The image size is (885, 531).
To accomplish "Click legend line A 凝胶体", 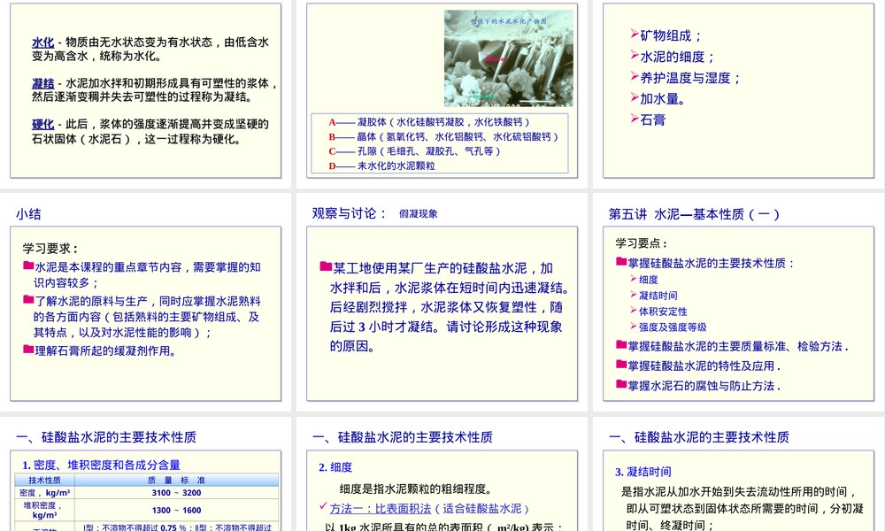I will 429,122.
